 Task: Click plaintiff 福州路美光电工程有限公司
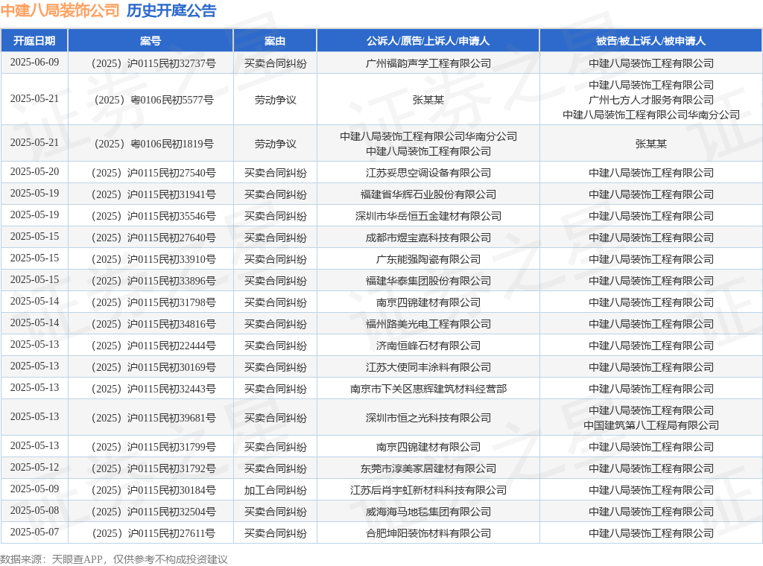(428, 324)
